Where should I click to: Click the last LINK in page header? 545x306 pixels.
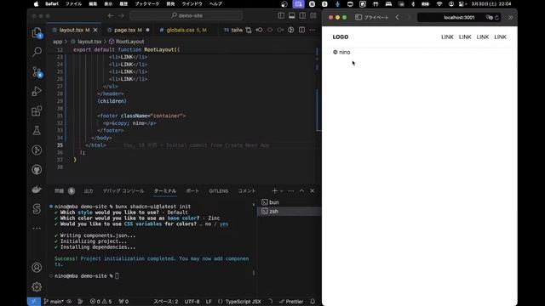[500, 37]
